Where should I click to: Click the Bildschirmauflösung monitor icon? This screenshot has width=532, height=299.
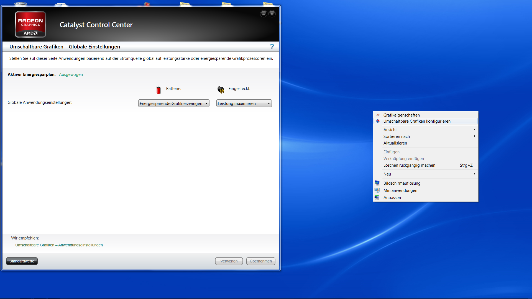[x=377, y=183]
